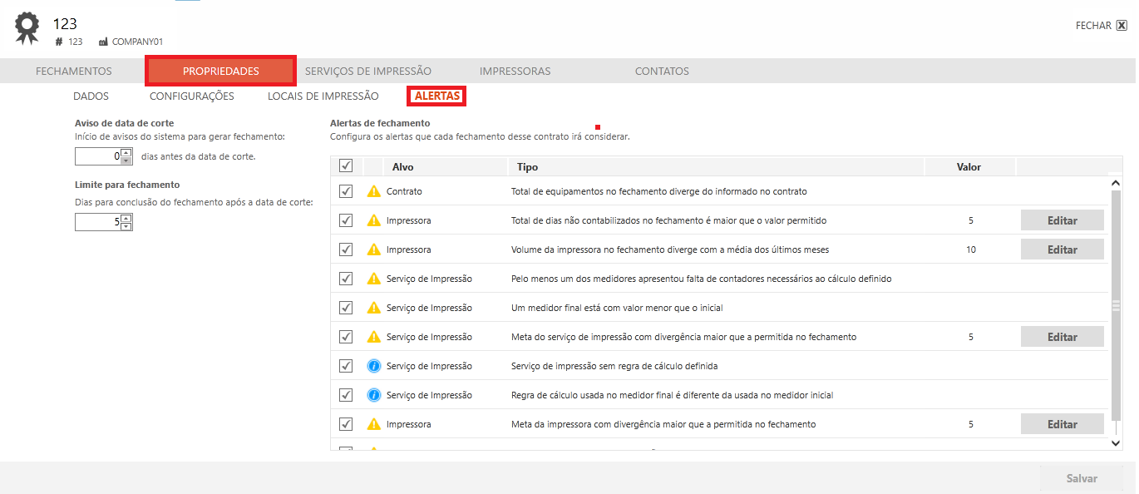Uncheck the Contrato alert checkbox

tap(346, 191)
